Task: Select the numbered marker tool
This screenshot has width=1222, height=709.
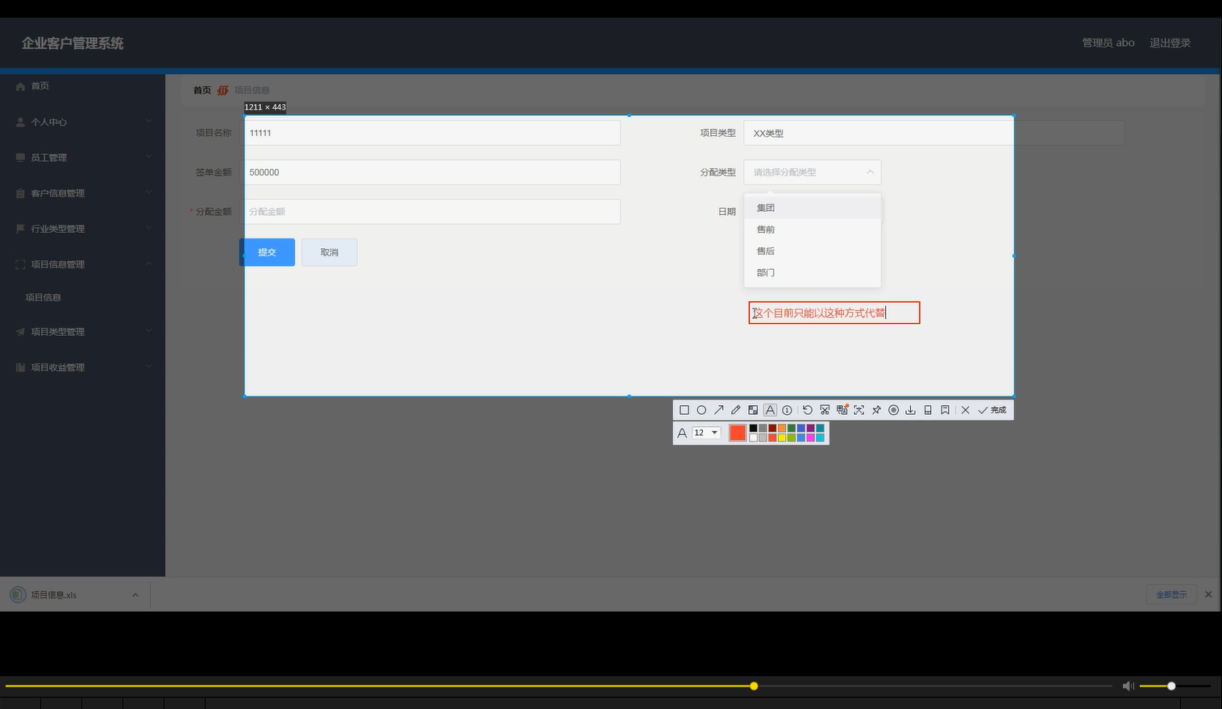Action: click(788, 410)
